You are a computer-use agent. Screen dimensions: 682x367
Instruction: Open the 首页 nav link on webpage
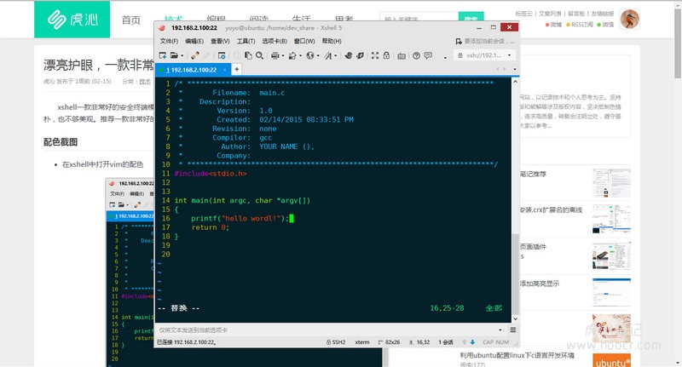[131, 20]
